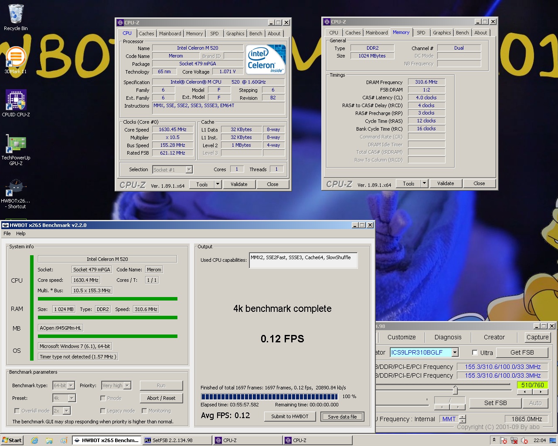Viewport: 558px width, 446px height.
Task: Click the volume speaker tray icon
Action: pos(524,440)
